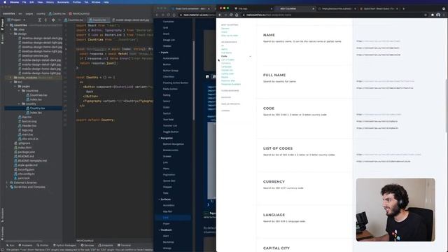Viewport: 448px width, 252px height.
Task: Expand the node_modules folder in project tree
Action: [11, 78]
